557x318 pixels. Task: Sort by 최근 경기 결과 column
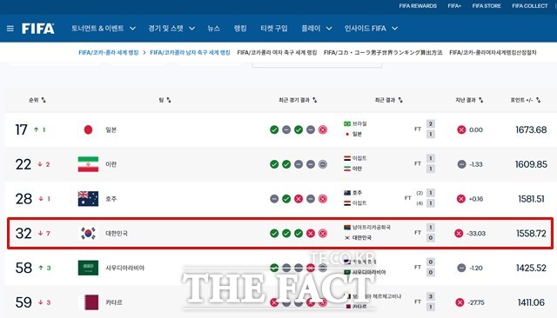298,100
